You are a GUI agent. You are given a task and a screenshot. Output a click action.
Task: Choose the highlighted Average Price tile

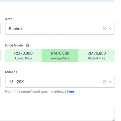click(x=60, y=55)
